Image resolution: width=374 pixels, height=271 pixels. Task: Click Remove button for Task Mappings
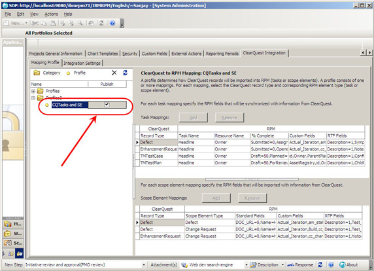point(229,117)
